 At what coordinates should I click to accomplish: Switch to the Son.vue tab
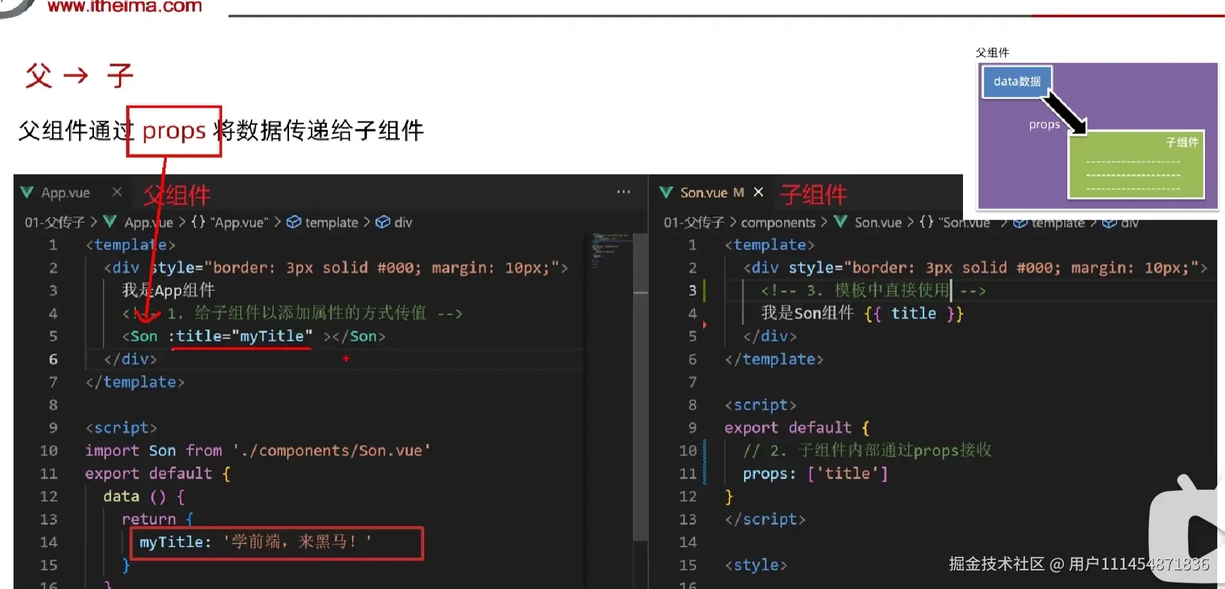pos(704,192)
